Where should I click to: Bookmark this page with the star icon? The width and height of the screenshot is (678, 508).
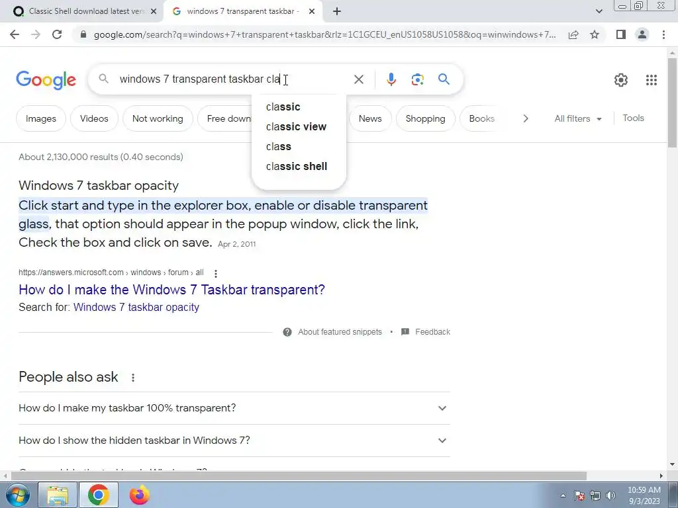coord(595,34)
